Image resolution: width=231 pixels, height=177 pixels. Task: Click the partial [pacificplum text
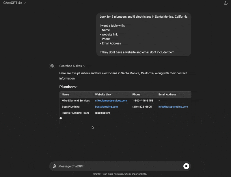pyautogui.click(x=103, y=113)
